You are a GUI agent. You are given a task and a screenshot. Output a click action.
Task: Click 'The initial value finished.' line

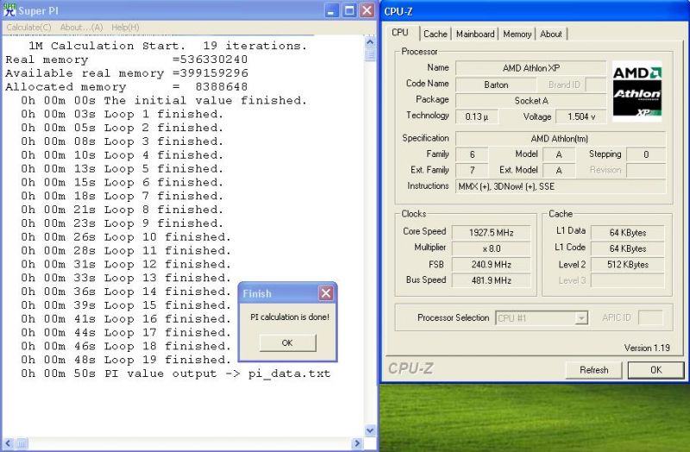click(x=164, y=100)
